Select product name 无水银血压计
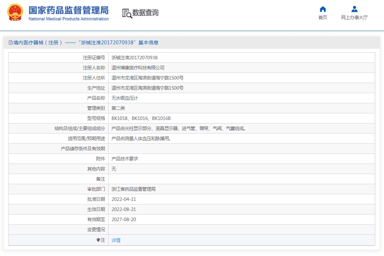Screen dimensions: 384x256 125,98
